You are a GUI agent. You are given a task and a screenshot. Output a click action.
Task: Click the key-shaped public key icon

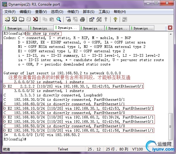(105, 19)
